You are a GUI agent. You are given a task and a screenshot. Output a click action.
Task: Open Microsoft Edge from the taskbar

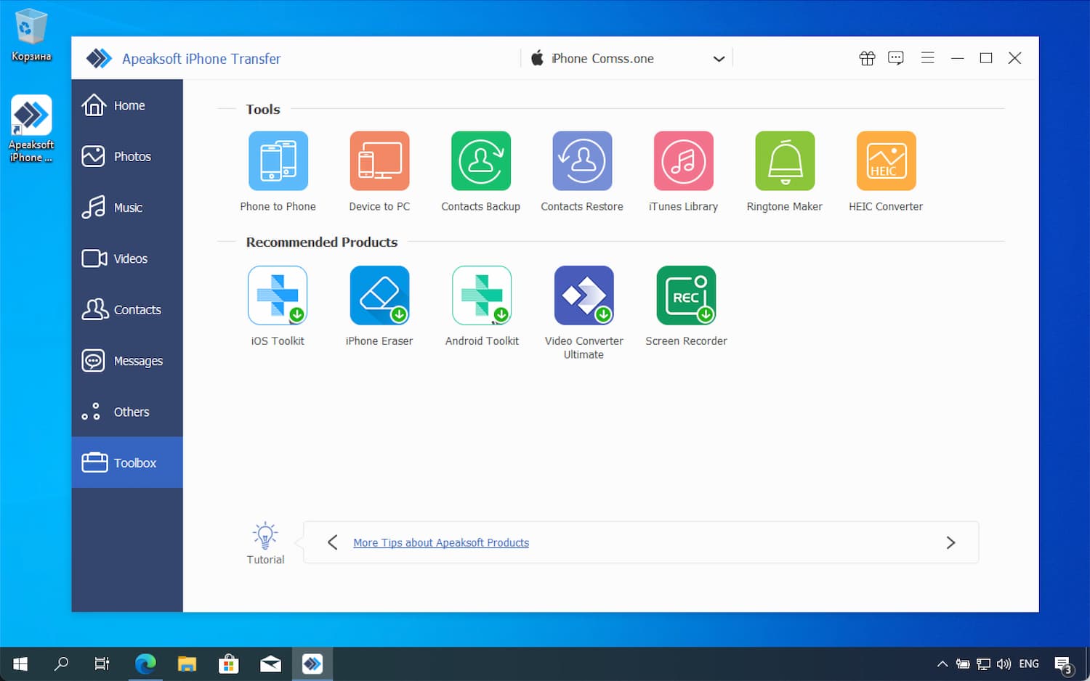pyautogui.click(x=145, y=664)
